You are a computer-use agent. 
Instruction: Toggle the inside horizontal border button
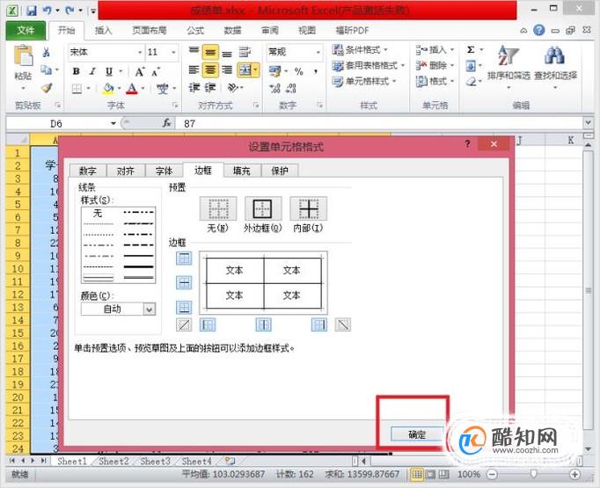pos(184,283)
